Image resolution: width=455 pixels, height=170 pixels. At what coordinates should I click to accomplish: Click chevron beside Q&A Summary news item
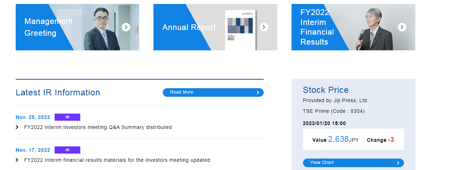point(17,127)
